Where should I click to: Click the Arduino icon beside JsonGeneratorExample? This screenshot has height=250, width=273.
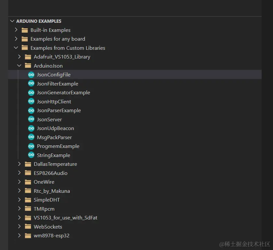click(31, 93)
